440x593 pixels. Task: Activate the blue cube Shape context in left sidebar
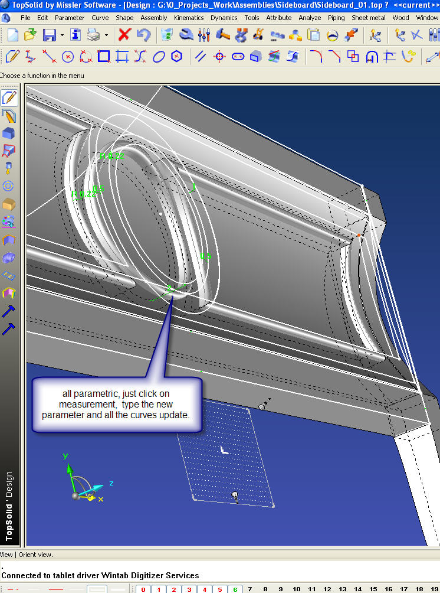pos(9,133)
